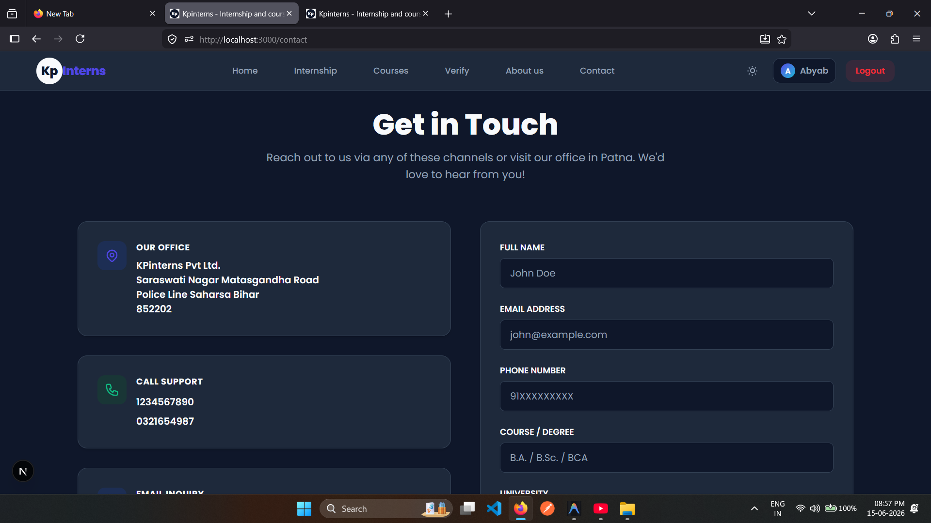Navigate to Verify page
The width and height of the screenshot is (931, 523).
coord(457,71)
